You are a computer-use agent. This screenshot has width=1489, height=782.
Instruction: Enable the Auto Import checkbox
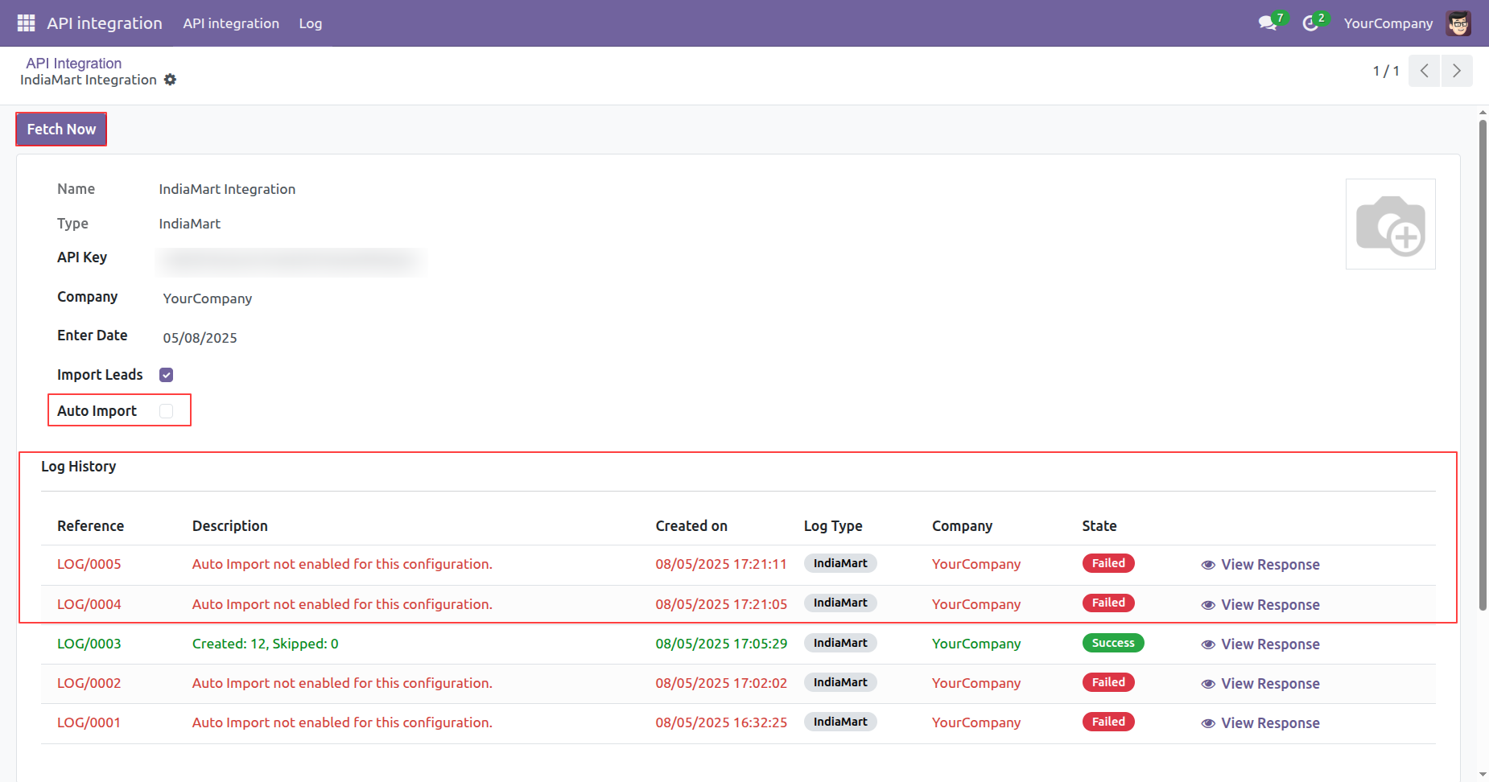tap(167, 411)
